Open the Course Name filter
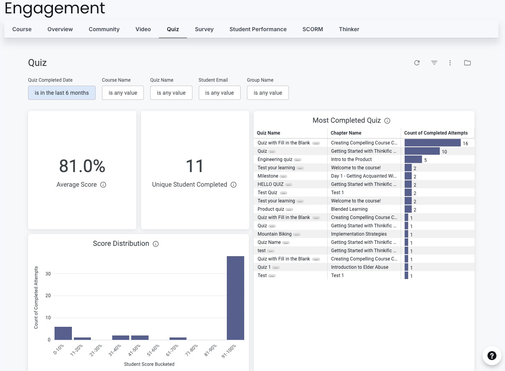The height and width of the screenshot is (371, 505). coord(123,93)
